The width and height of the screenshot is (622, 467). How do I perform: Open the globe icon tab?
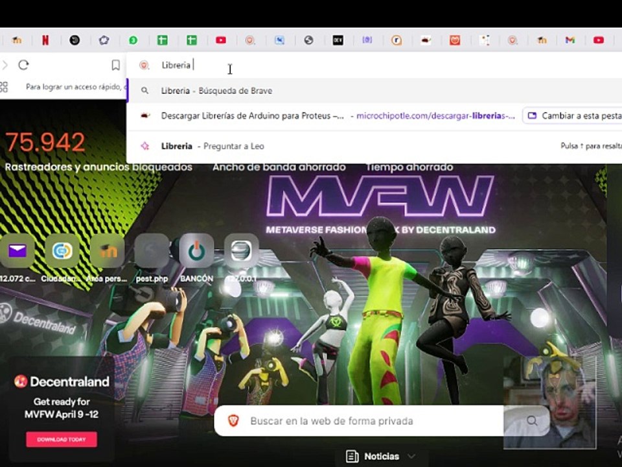[308, 40]
